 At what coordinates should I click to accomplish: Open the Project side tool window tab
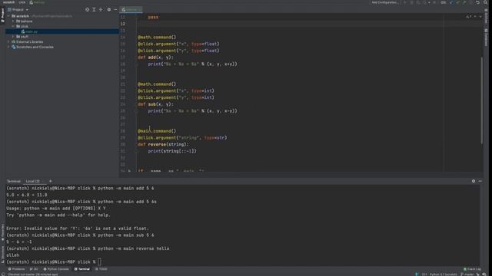click(x=2, y=15)
